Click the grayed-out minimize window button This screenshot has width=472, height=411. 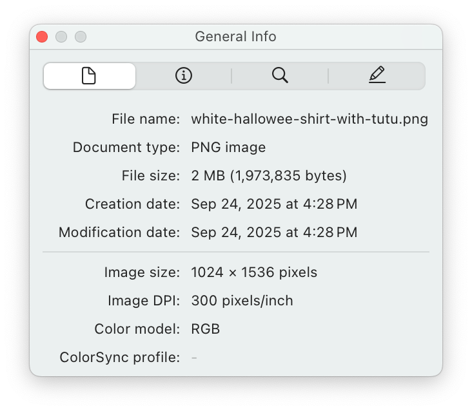point(61,37)
